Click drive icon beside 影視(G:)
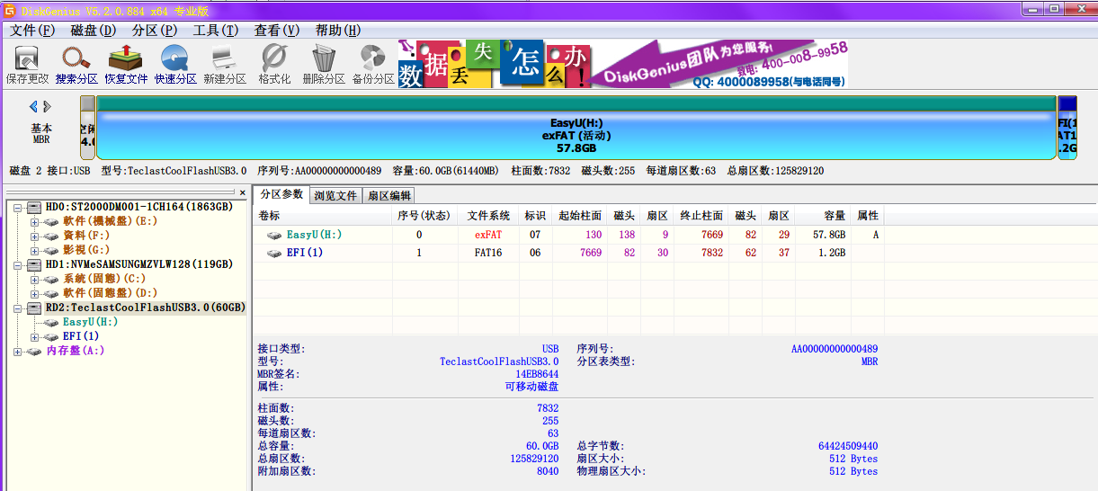Image resolution: width=1098 pixels, height=491 pixels. 52,250
